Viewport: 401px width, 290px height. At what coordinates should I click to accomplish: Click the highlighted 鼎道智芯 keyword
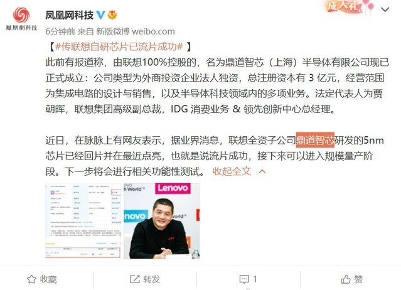click(315, 140)
